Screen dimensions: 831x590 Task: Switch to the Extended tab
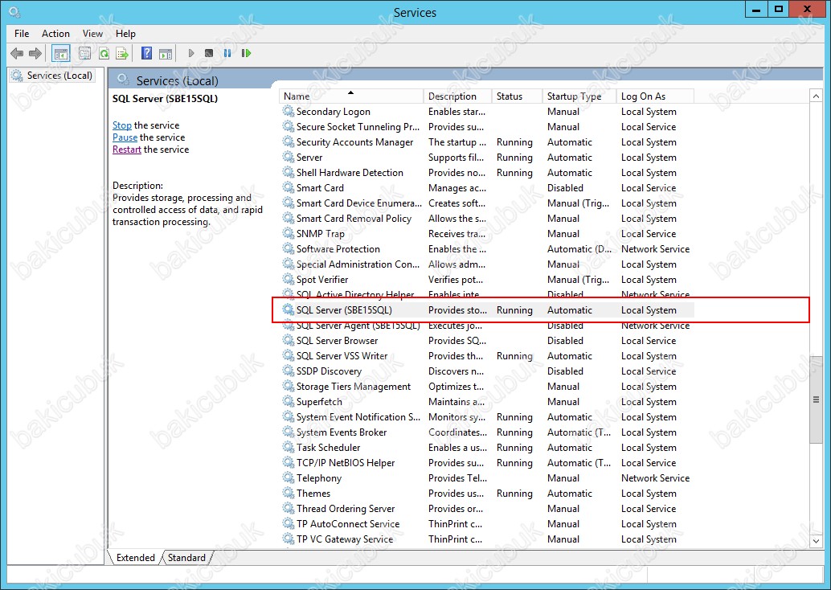[136, 558]
